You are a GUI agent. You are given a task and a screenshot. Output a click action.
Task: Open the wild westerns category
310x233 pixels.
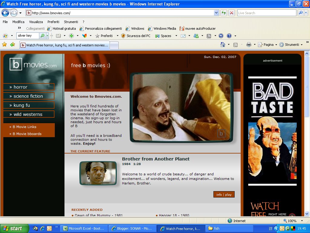pyautogui.click(x=29, y=114)
